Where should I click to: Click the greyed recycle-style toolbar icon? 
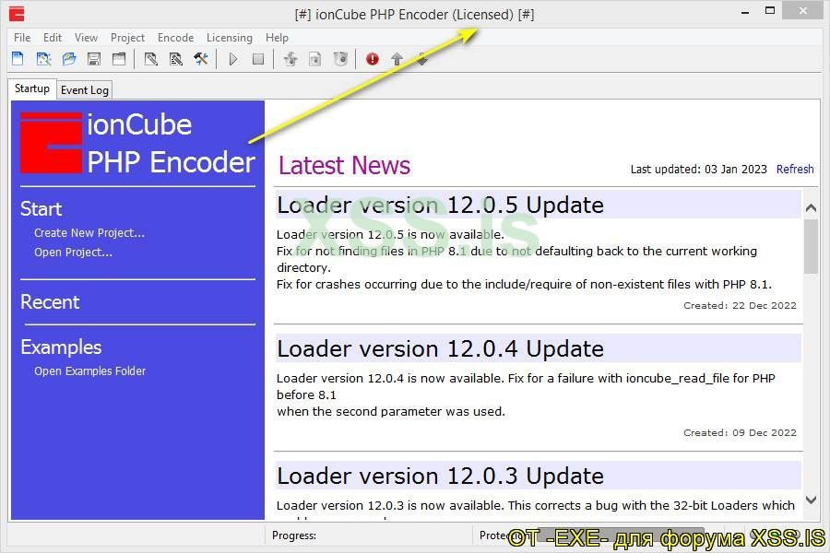click(x=290, y=59)
